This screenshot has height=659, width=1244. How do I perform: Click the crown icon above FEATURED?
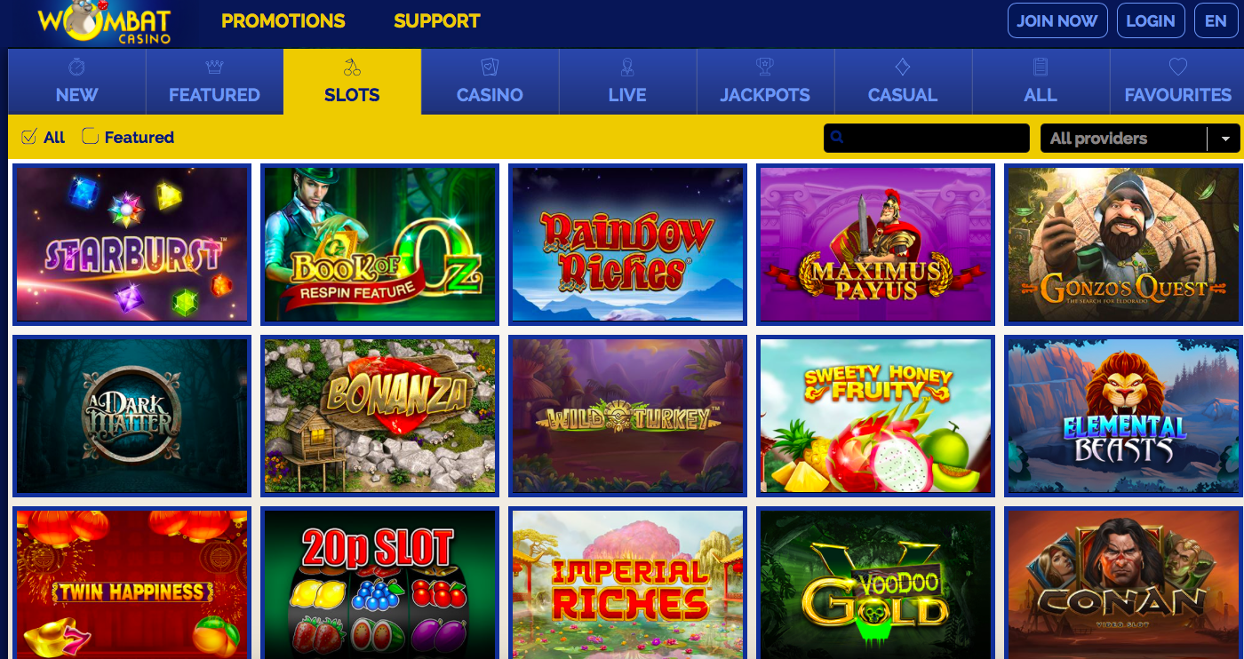point(214,67)
